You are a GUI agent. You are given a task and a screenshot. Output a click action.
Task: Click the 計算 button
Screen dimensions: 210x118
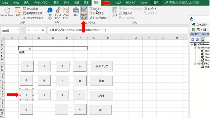pyautogui.click(x=101, y=81)
